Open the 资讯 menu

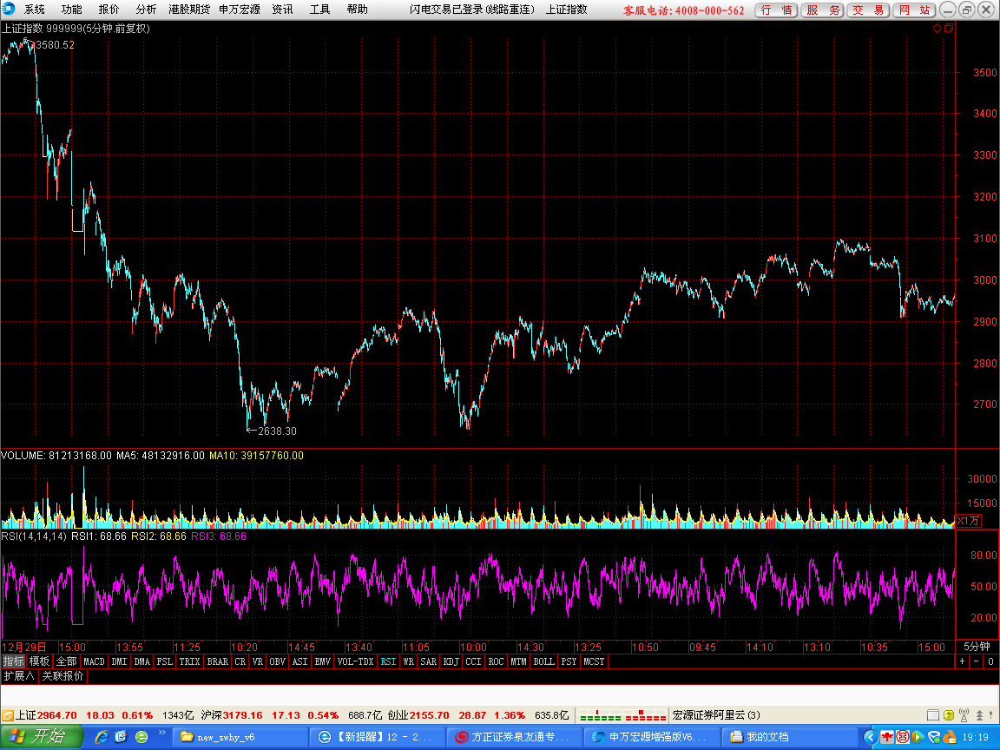click(282, 10)
